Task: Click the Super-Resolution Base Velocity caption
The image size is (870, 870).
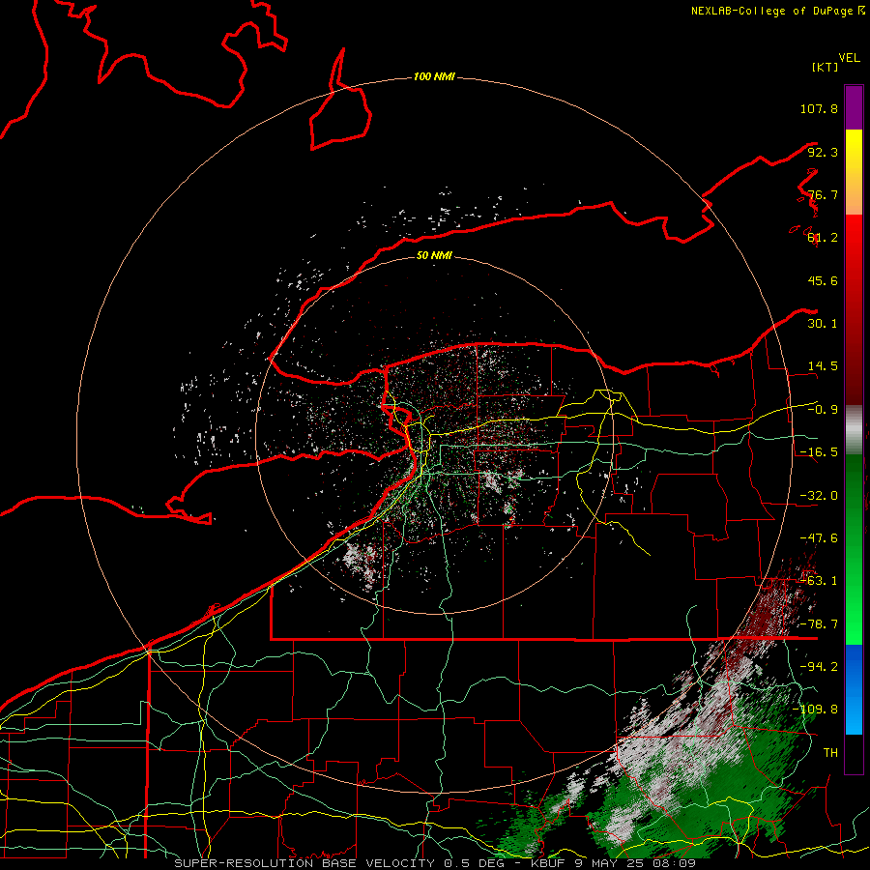Action: click(434, 863)
